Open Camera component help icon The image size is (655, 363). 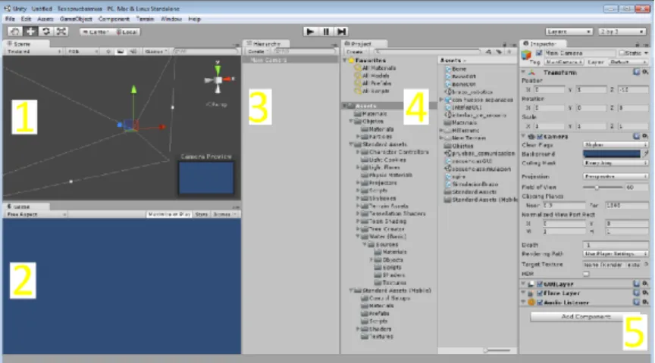(636, 136)
